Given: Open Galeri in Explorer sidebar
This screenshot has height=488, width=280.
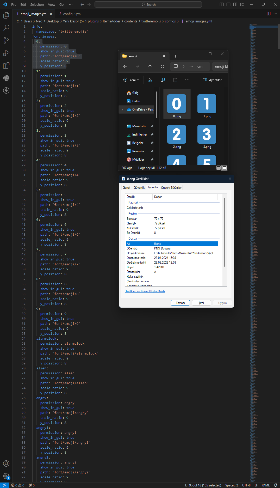Looking at the screenshot, I should point(136,101).
